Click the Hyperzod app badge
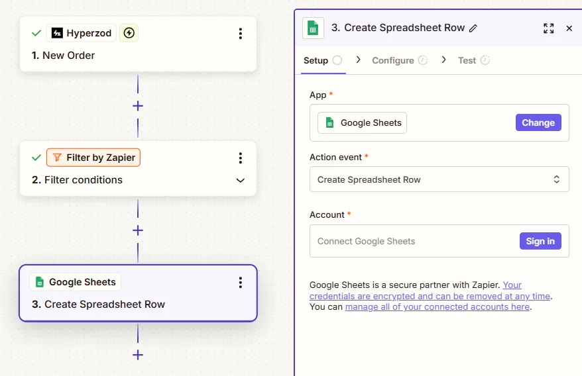The image size is (582, 376). click(82, 33)
